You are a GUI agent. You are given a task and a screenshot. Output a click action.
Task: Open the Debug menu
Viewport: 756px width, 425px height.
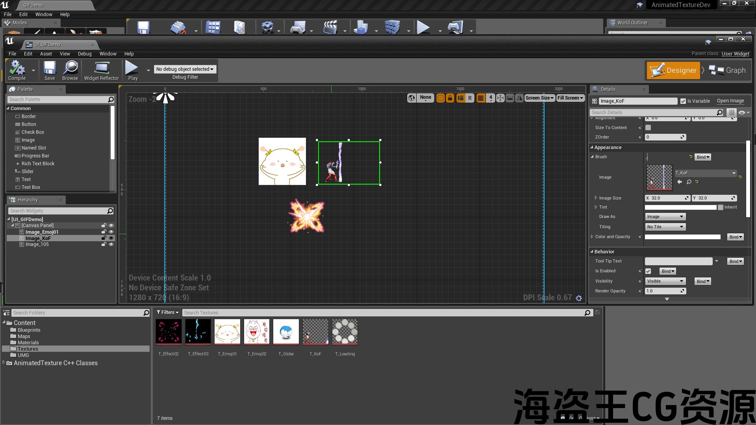(x=84, y=54)
